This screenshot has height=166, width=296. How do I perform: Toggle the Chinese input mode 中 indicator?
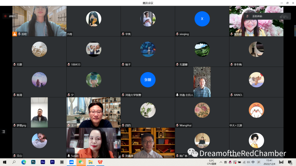253,162
